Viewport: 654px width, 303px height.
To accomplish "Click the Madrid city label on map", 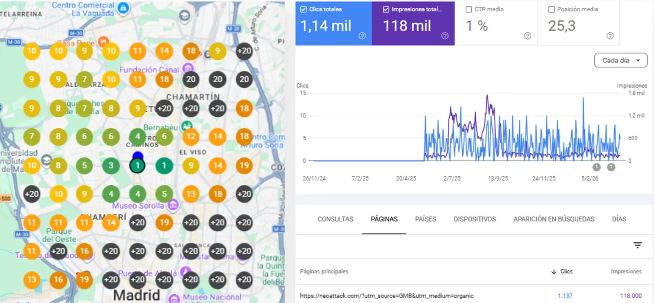I will point(137,295).
